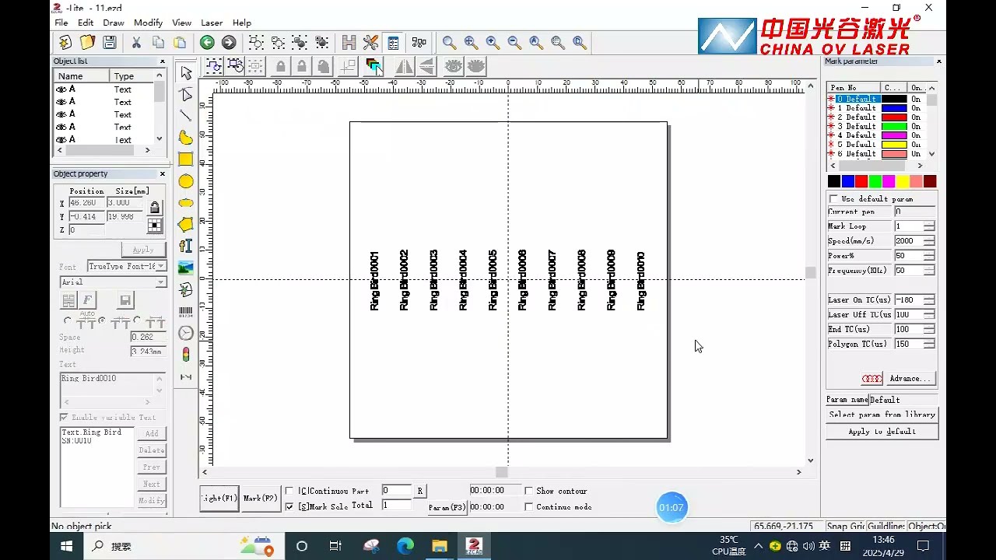The image size is (996, 560).
Task: Click the Param(F3) button
Action: click(447, 507)
